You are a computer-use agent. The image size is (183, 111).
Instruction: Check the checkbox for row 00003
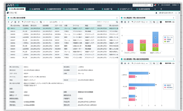[x=9, y=52]
